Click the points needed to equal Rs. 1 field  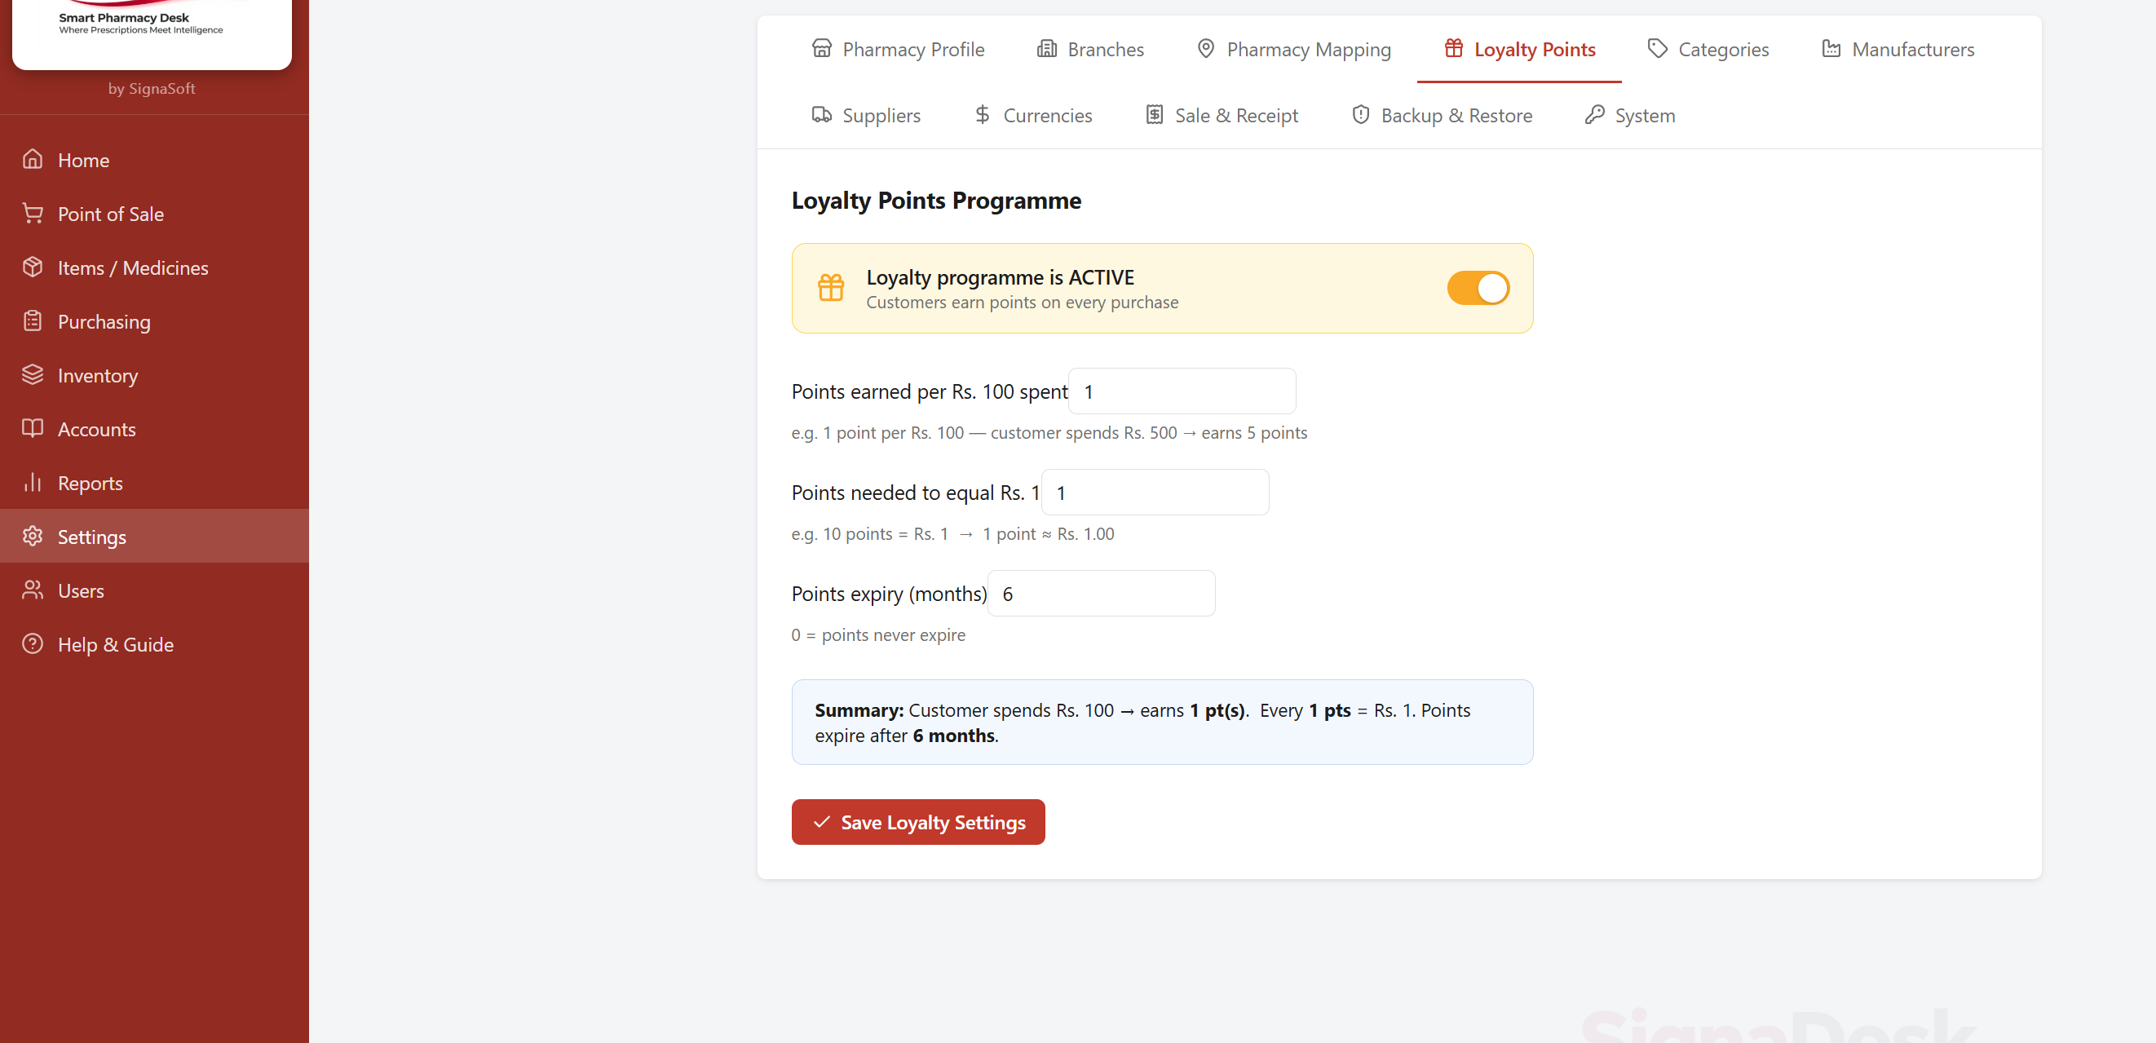pyautogui.click(x=1154, y=493)
